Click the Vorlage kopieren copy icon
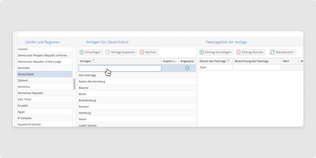The width and height of the screenshot is (316, 158). 108,52
